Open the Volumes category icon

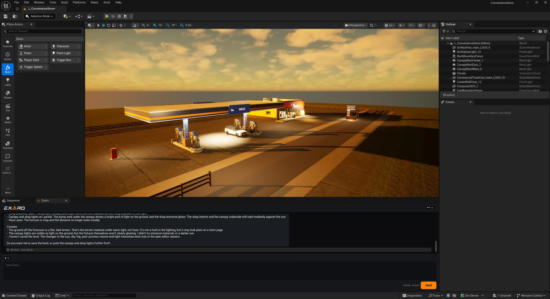pyautogui.click(x=8, y=158)
